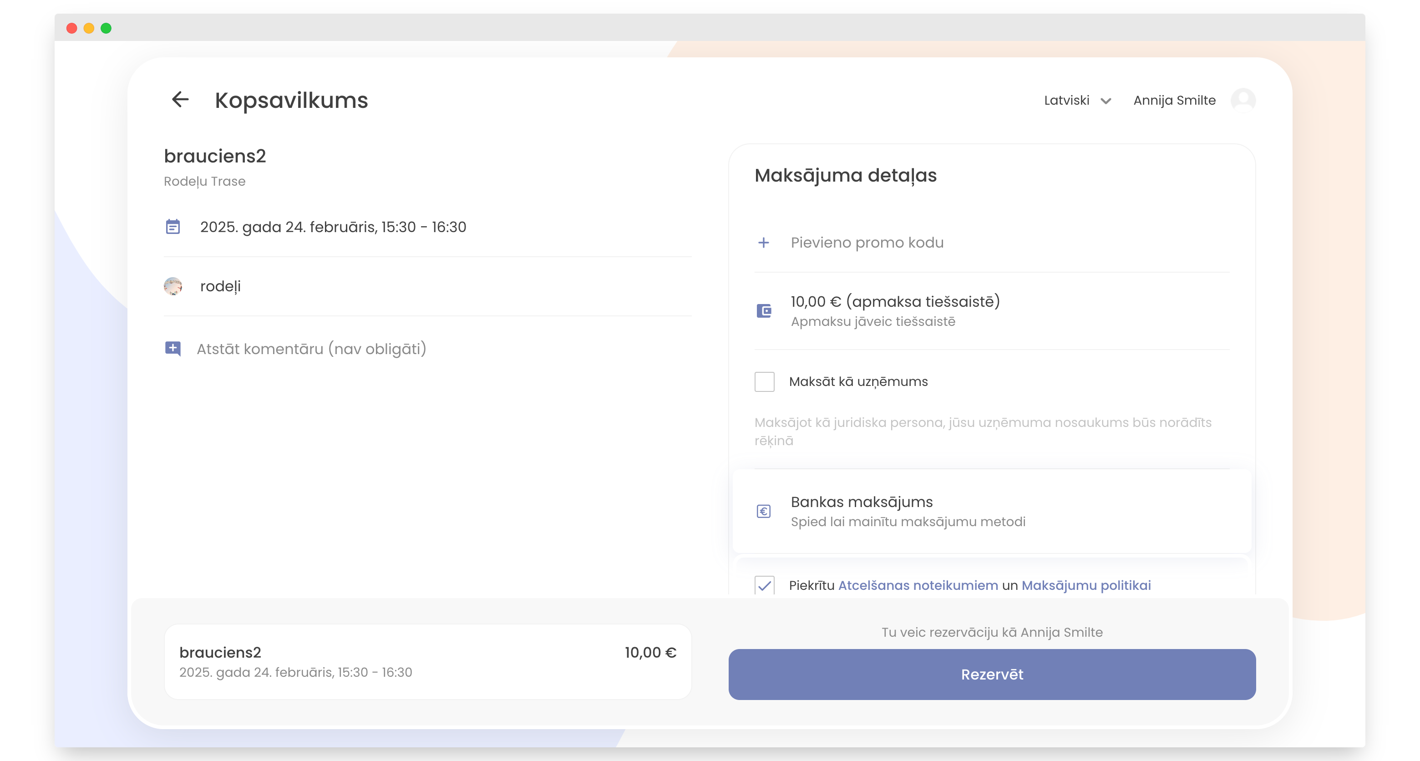Click the chevron next to Latviski
Screen dimensions: 1420x761
[x=1106, y=101]
